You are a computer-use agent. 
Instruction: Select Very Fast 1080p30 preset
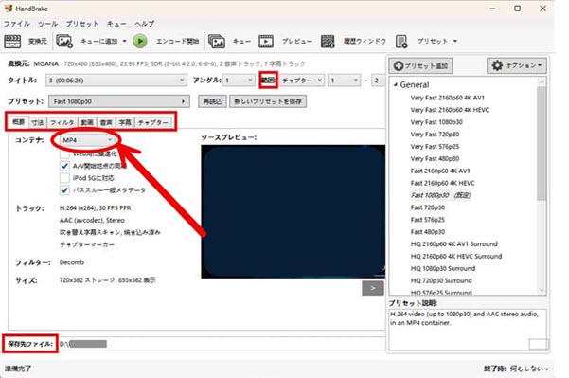(x=436, y=122)
